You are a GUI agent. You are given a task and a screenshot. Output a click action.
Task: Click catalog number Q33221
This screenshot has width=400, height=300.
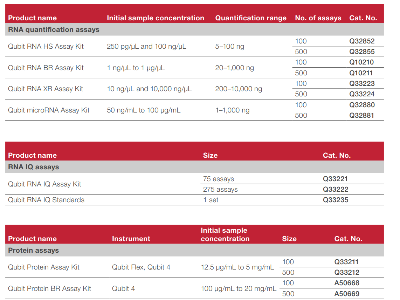[335, 179]
